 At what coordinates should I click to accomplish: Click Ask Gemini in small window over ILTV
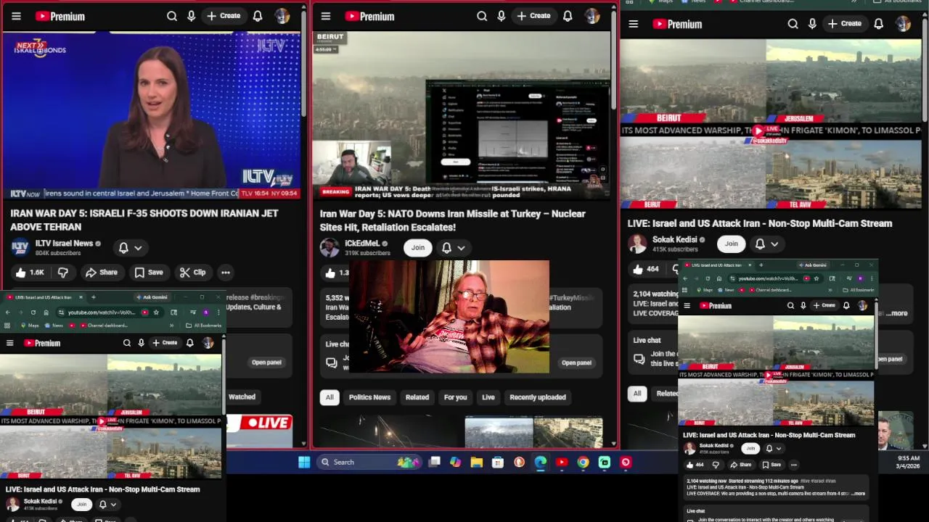pyautogui.click(x=152, y=297)
